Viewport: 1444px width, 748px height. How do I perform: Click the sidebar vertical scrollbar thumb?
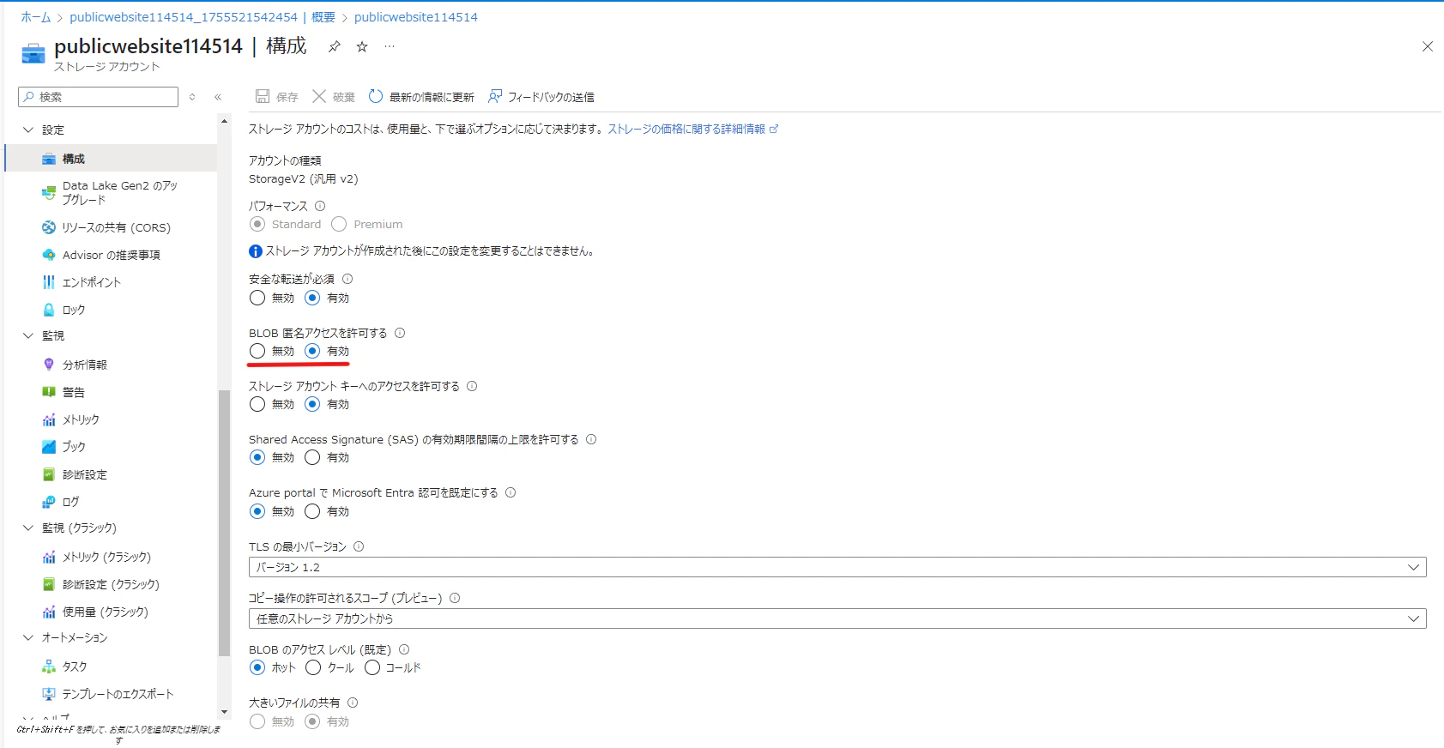[x=224, y=523]
